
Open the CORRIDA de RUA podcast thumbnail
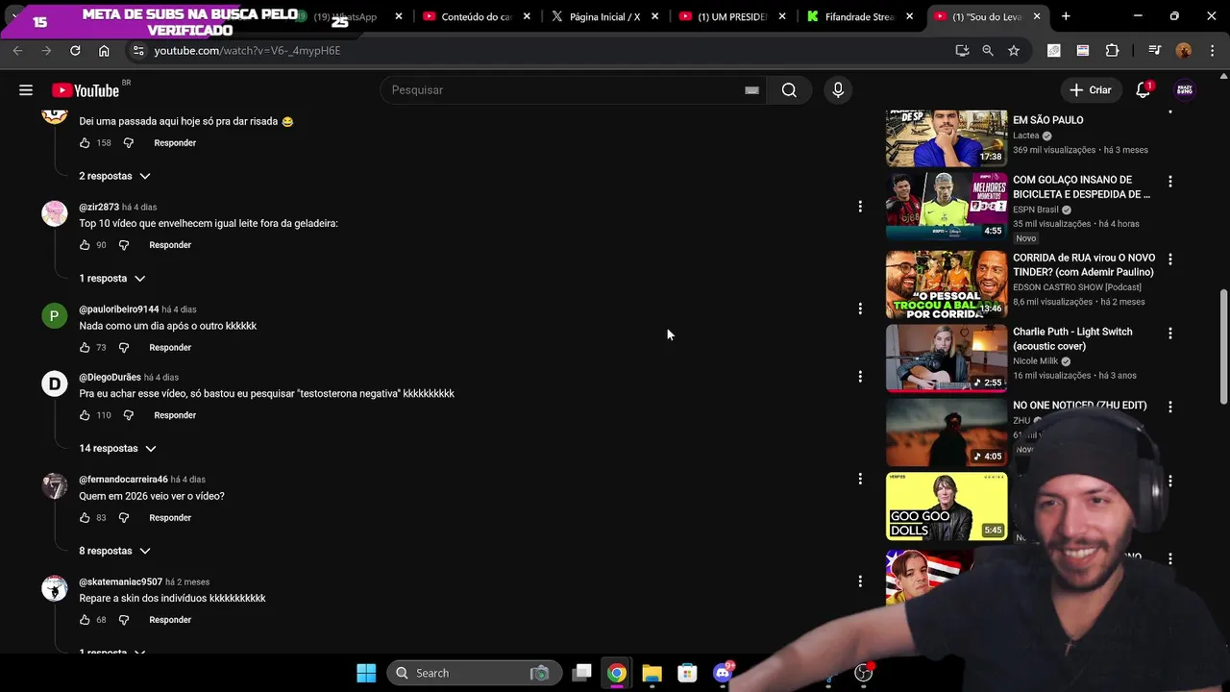(x=947, y=284)
